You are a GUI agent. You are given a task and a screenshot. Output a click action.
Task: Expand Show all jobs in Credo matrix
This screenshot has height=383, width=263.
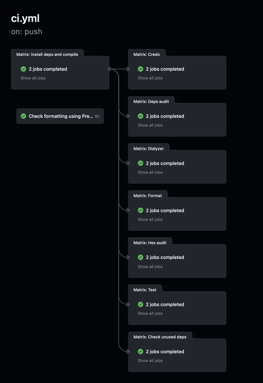150,78
